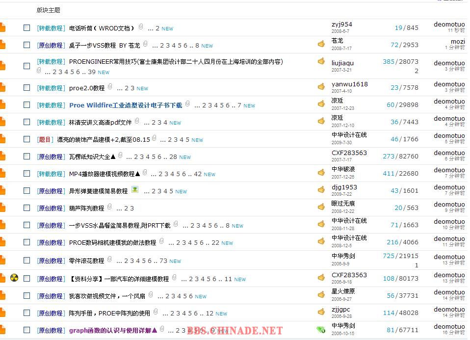Click green tag icon on graph函数 row
This screenshot has width=470, height=340.
pos(321,330)
